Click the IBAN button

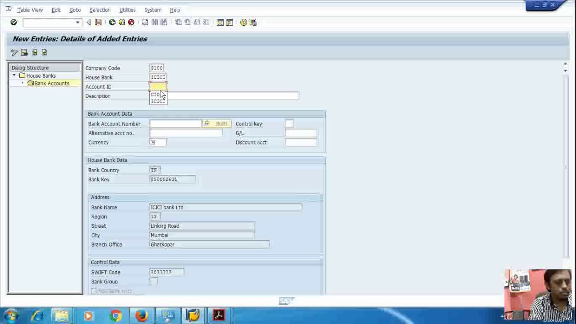(x=217, y=123)
